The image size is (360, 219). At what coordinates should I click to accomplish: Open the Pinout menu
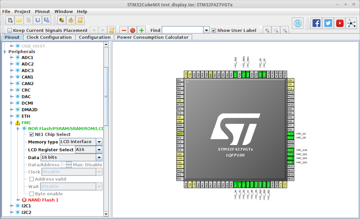(42, 11)
